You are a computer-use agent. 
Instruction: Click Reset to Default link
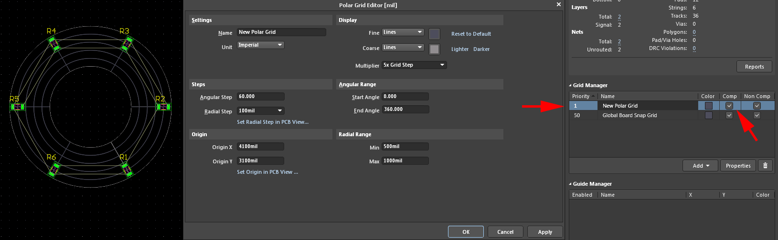click(471, 34)
